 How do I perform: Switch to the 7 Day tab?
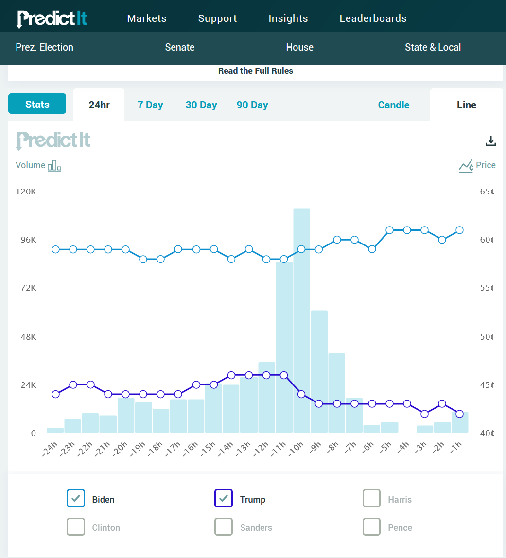pyautogui.click(x=150, y=105)
